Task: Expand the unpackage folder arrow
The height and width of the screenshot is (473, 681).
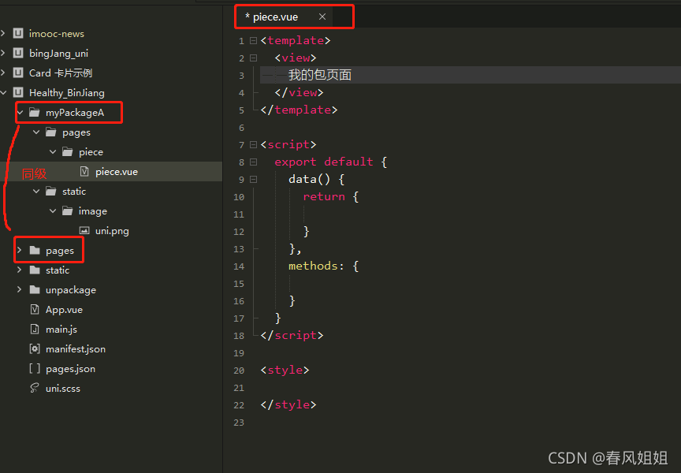Action: click(x=20, y=290)
